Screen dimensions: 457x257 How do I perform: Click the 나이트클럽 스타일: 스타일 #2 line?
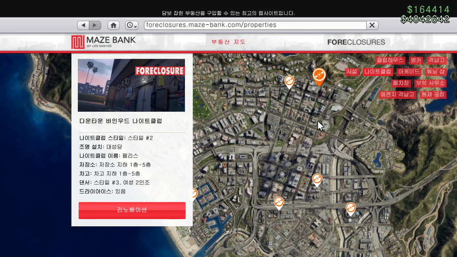click(116, 138)
